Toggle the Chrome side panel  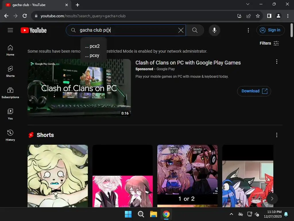click(x=269, y=16)
